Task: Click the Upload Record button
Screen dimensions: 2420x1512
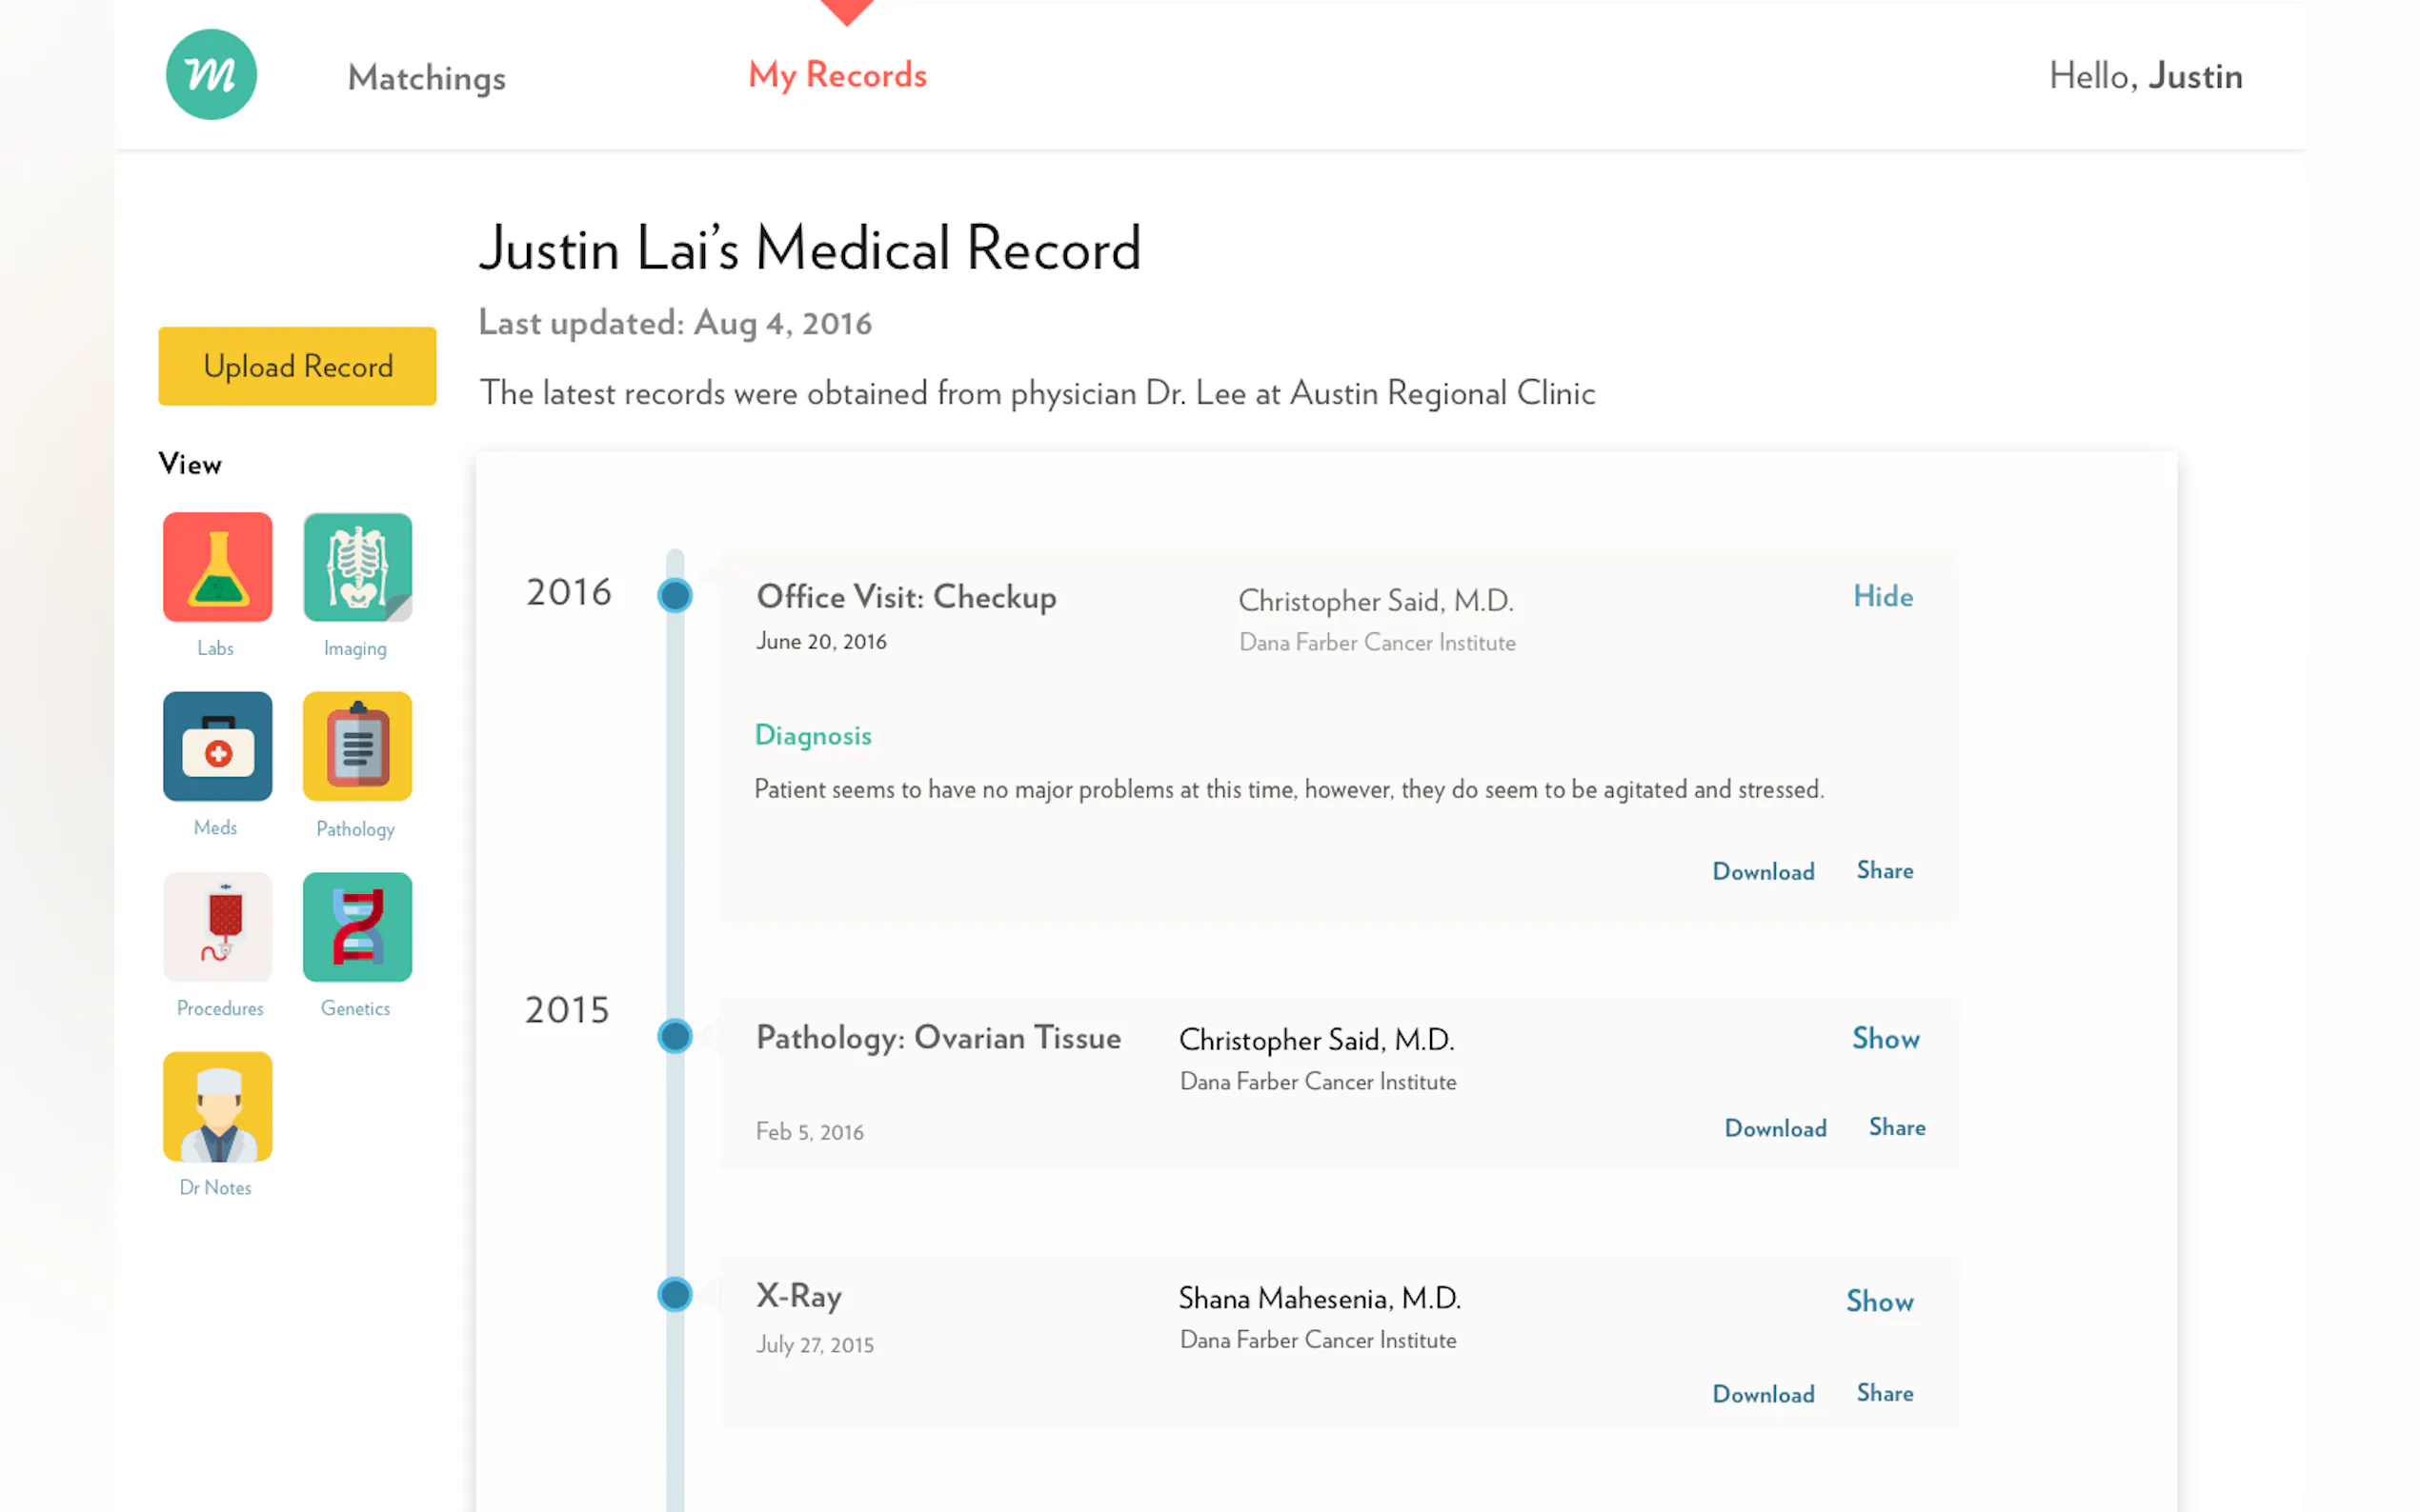Action: [x=297, y=366]
